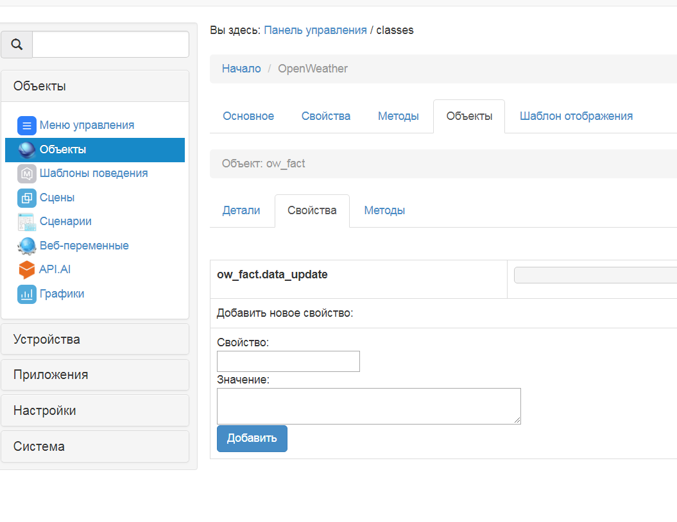Click the Веб-переменные globe icon
This screenshot has height=522, width=677.
click(27, 246)
